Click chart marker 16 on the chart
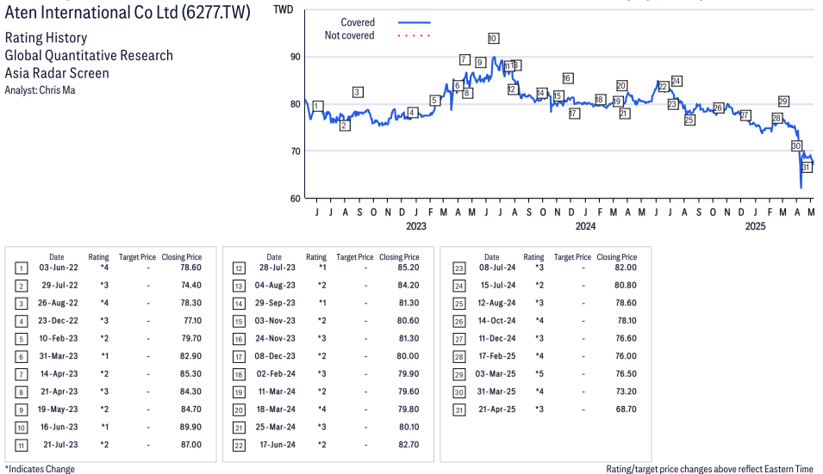The image size is (823, 474). [567, 78]
